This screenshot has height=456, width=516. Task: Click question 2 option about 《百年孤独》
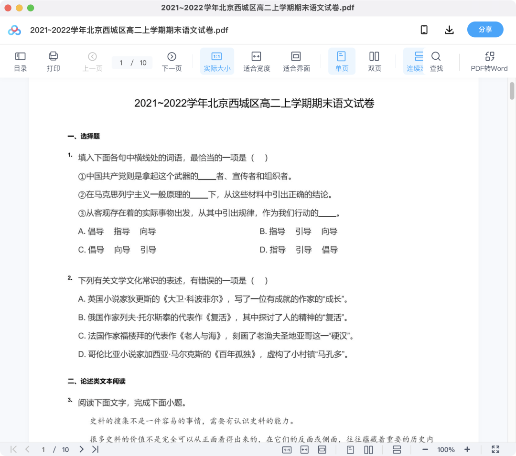214,354
